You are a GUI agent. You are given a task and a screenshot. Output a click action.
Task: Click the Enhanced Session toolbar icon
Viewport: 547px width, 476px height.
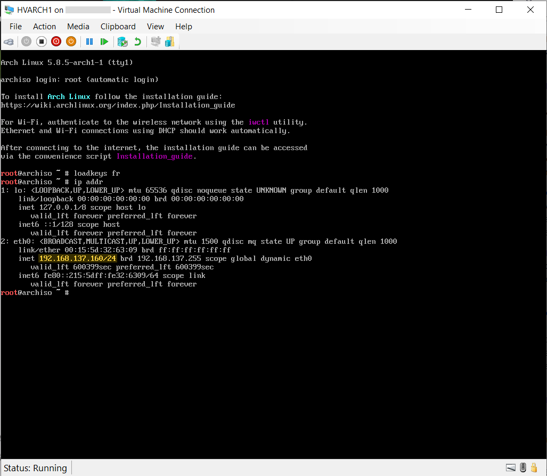pyautogui.click(x=156, y=42)
